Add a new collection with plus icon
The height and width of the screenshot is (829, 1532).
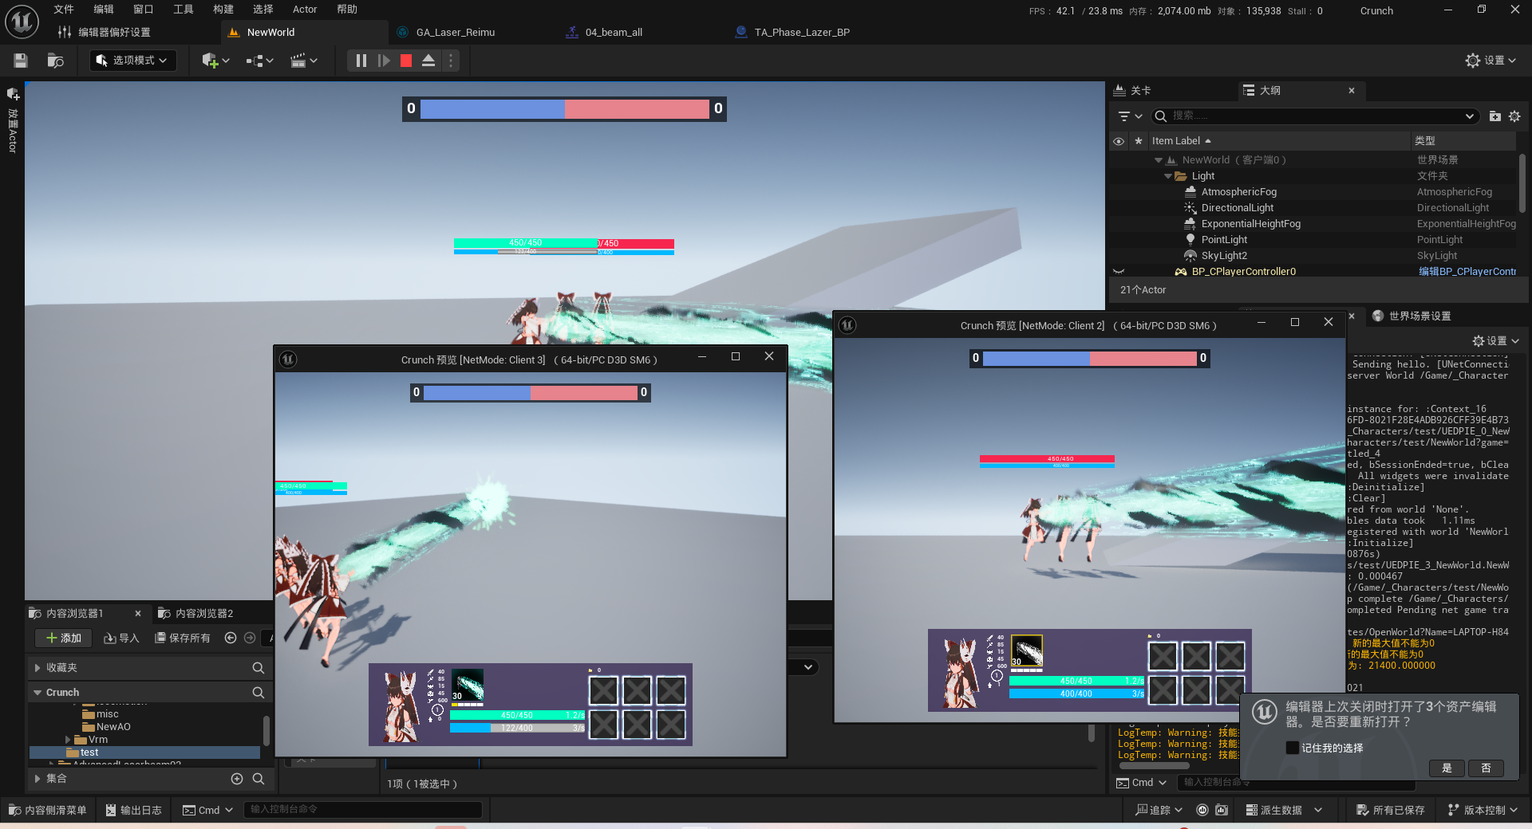[237, 779]
